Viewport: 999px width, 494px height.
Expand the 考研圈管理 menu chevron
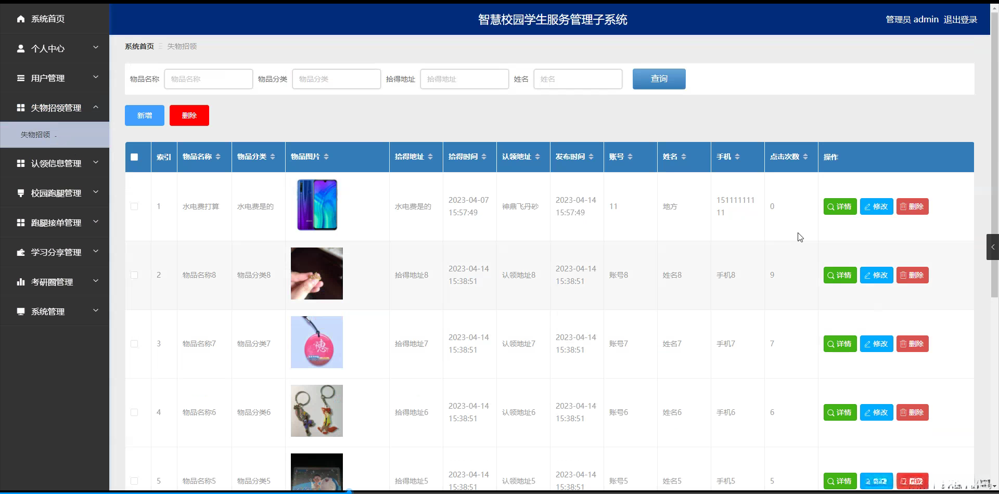pyautogui.click(x=96, y=281)
